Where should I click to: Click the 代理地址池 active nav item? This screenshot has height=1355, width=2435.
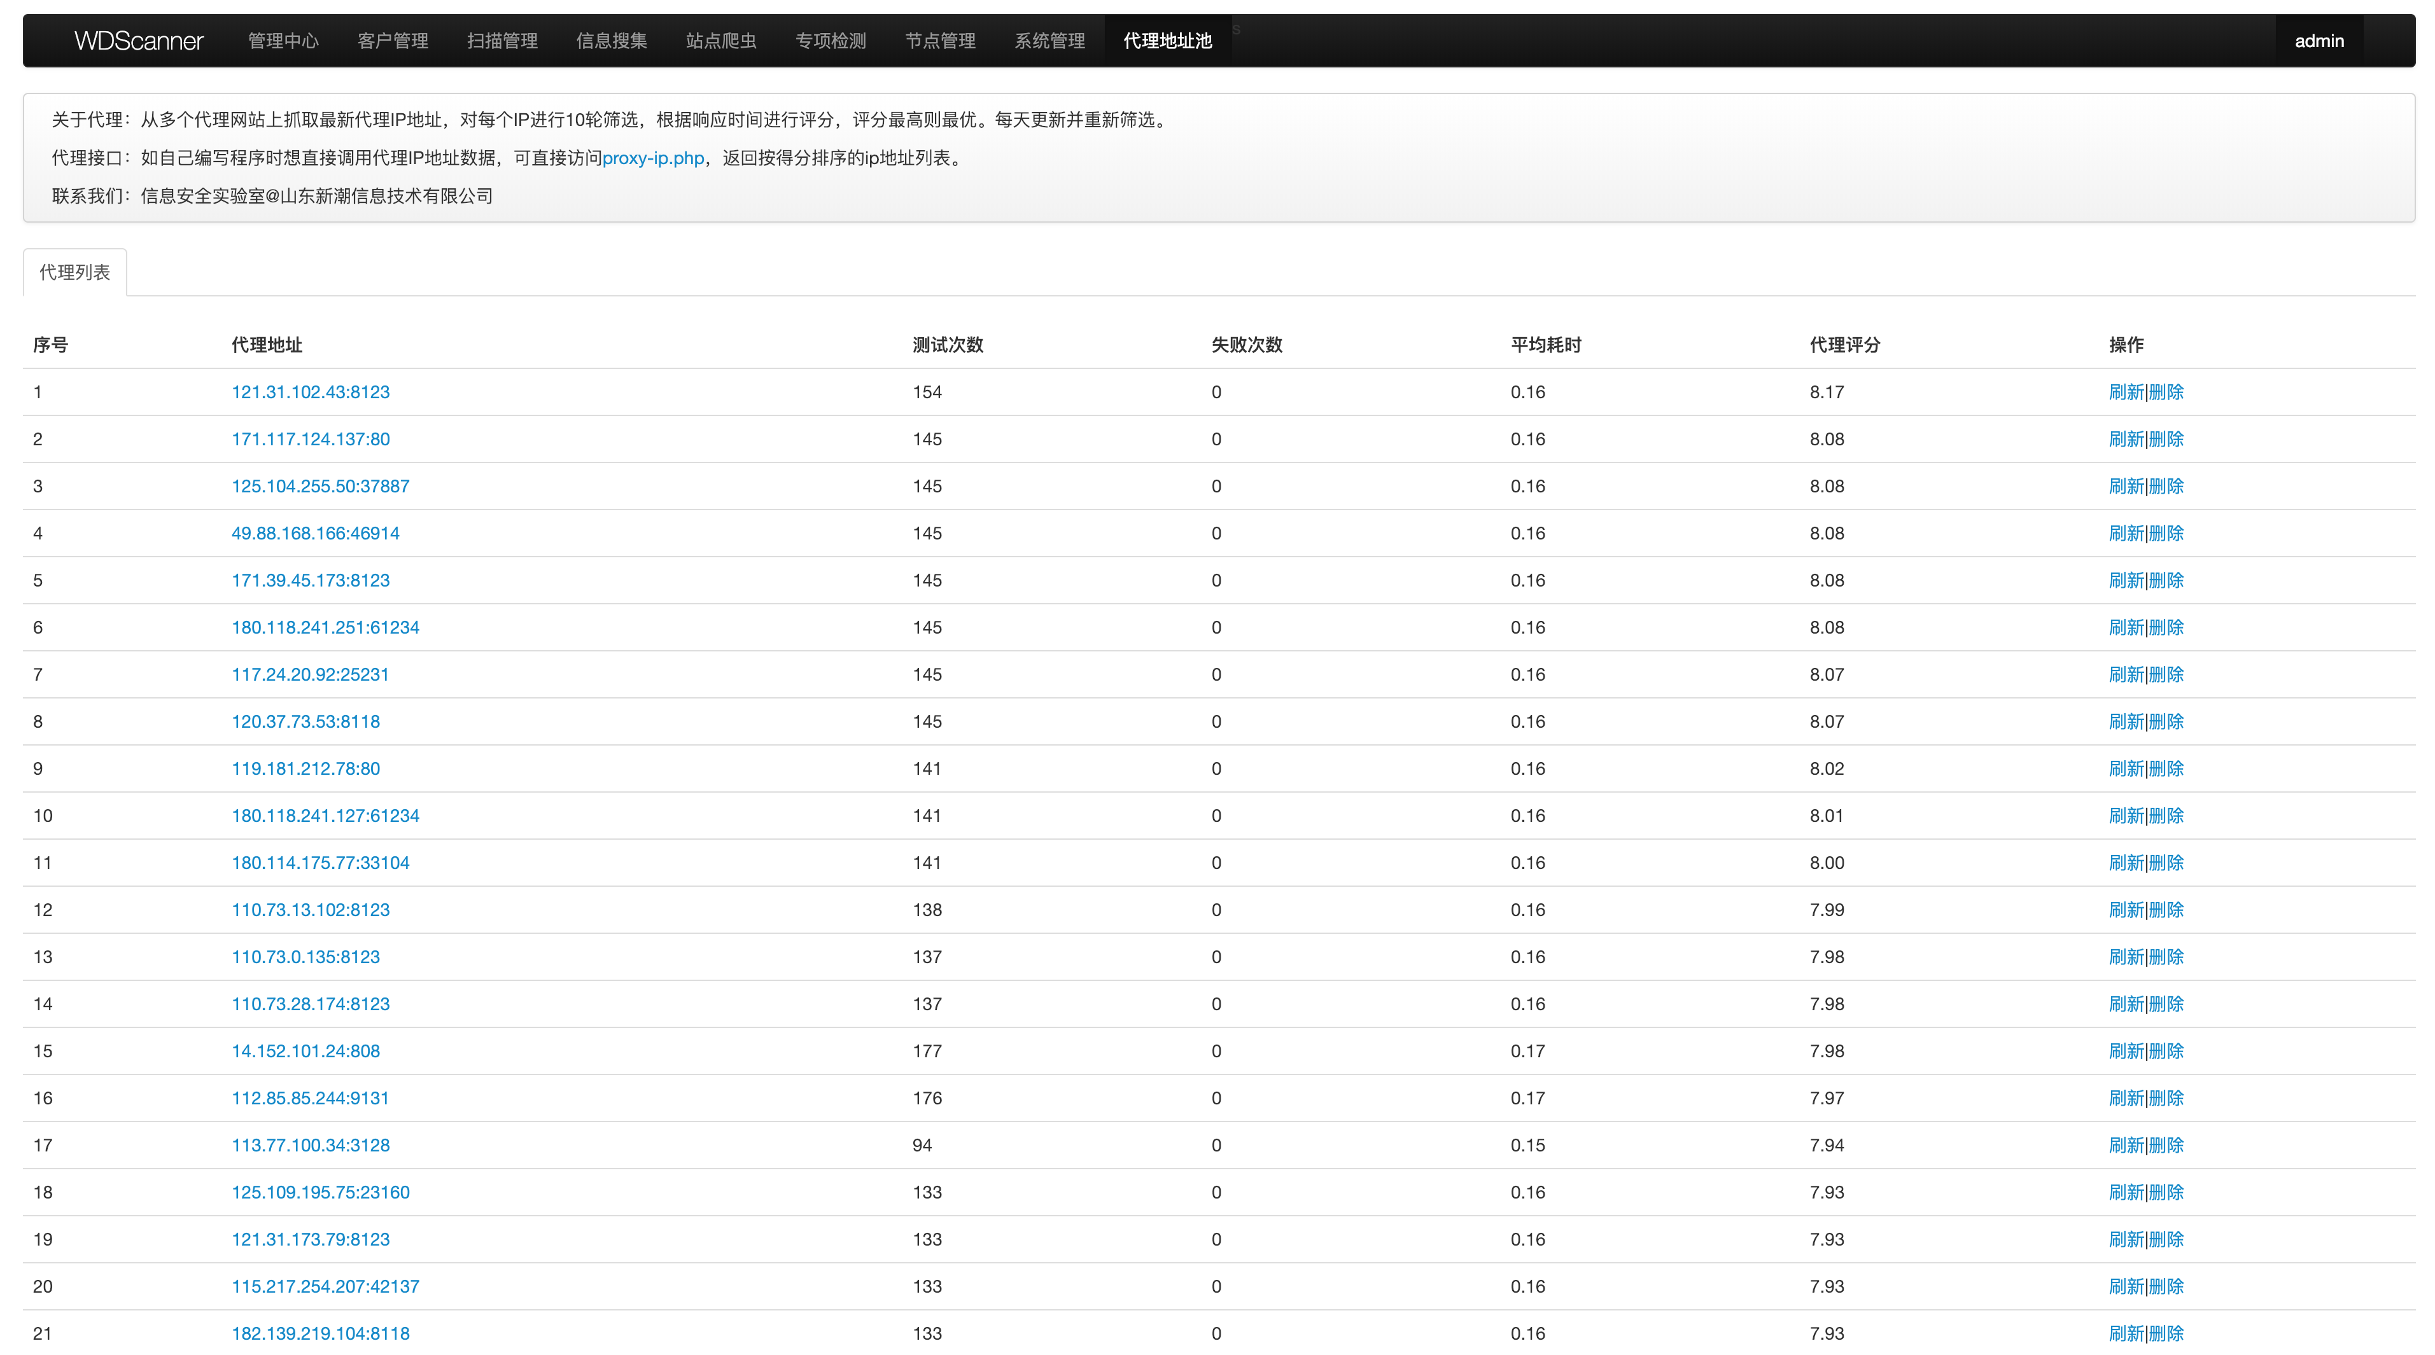1167,41
